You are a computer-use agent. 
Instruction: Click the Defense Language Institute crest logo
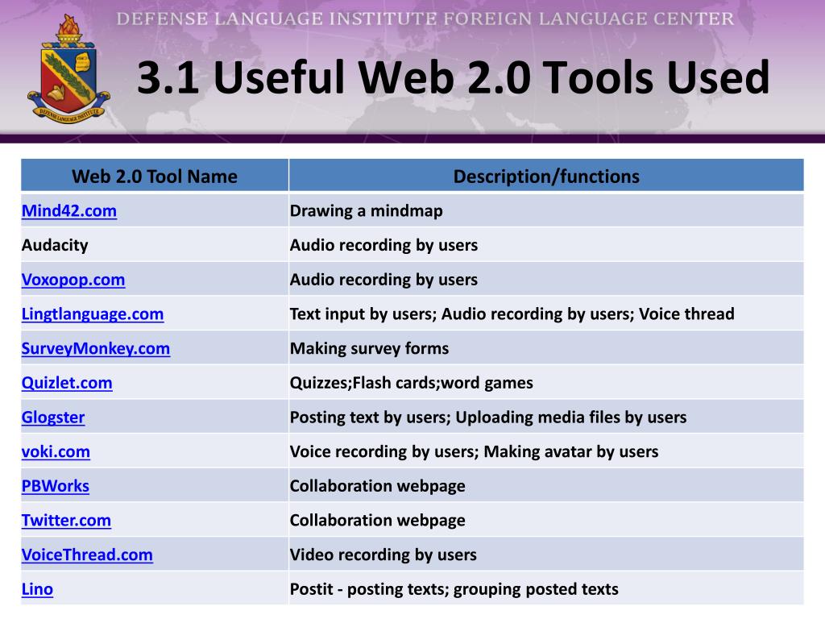pos(68,69)
